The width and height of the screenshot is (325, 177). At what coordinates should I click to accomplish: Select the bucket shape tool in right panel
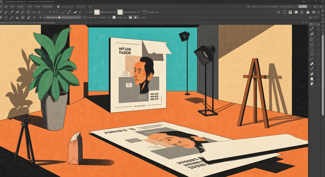click(312, 44)
